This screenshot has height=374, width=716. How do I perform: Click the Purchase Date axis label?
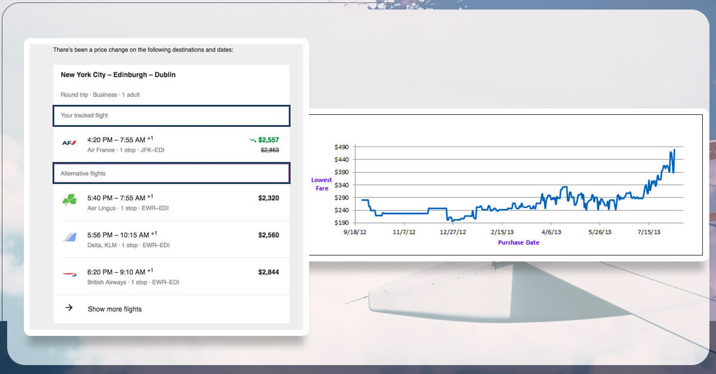coord(519,242)
